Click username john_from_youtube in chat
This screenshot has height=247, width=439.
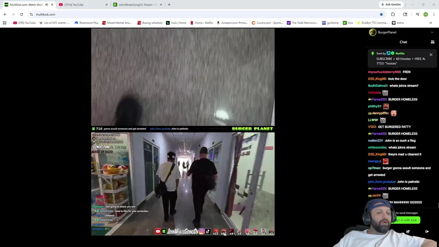point(381,182)
